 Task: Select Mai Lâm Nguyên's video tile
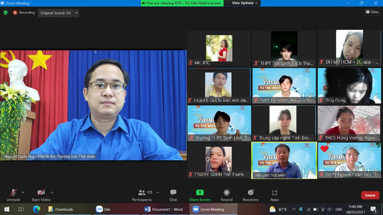pos(284,160)
